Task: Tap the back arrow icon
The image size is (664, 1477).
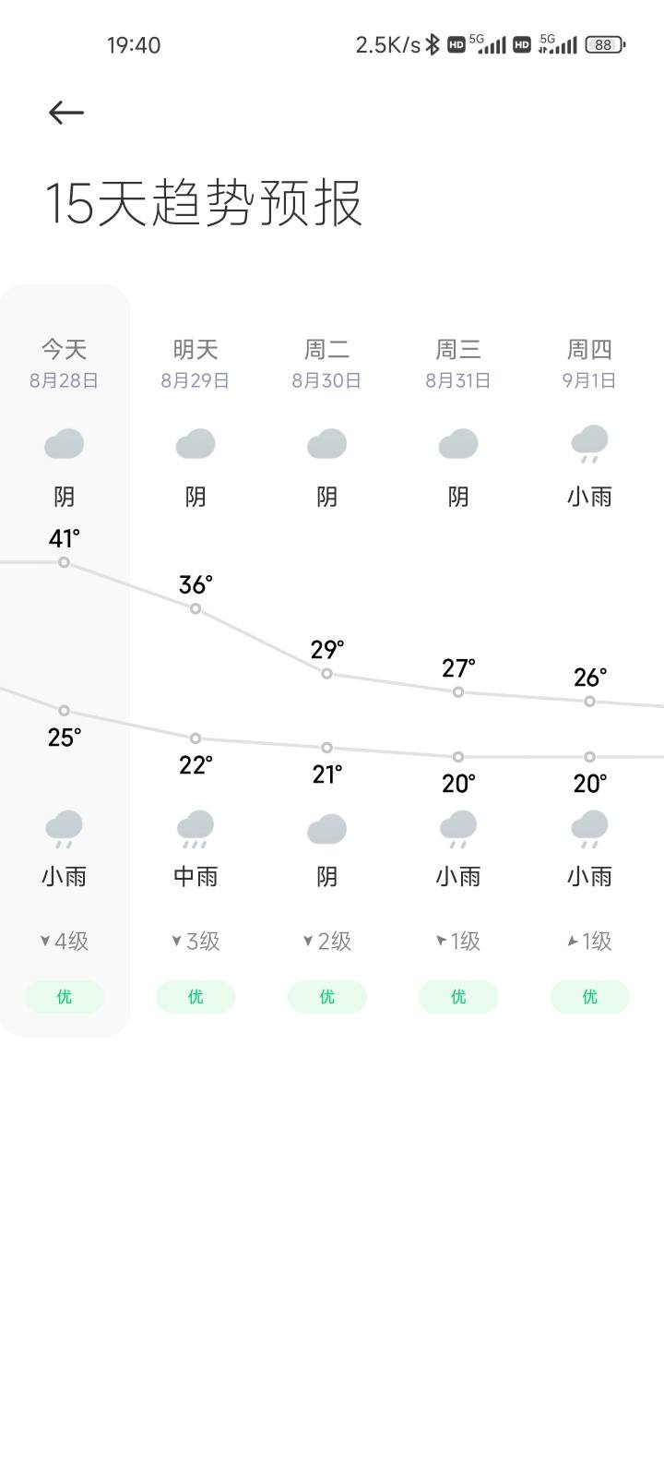Action: [66, 113]
